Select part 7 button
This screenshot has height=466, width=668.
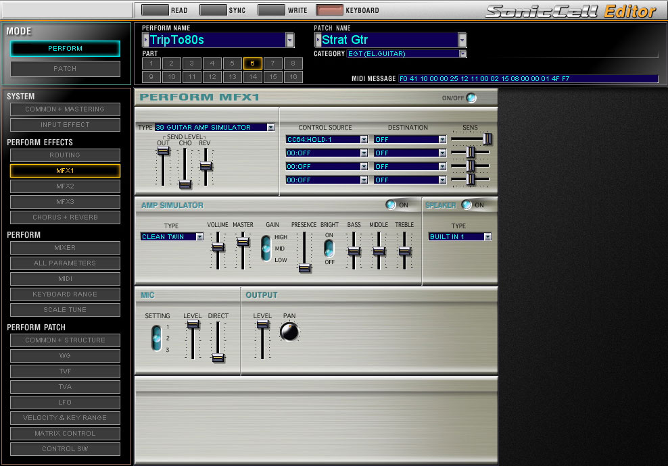[272, 63]
